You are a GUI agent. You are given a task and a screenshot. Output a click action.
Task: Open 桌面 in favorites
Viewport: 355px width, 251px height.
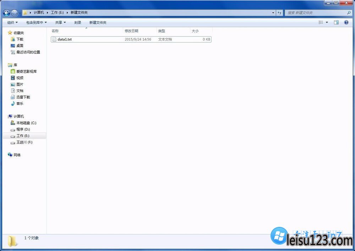[20, 45]
